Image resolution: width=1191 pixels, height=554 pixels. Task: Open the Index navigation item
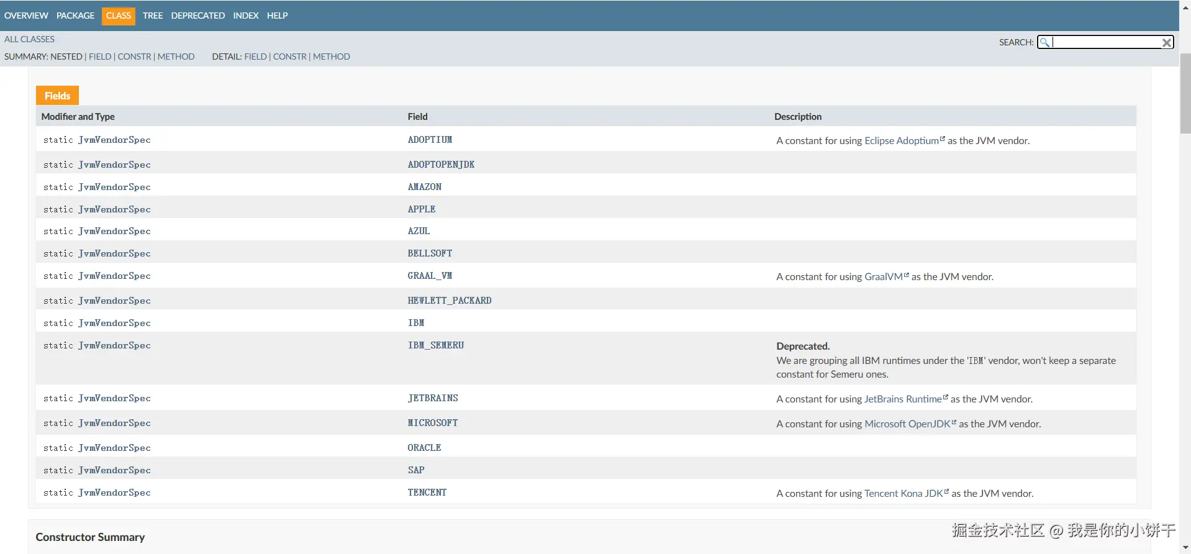click(x=246, y=16)
